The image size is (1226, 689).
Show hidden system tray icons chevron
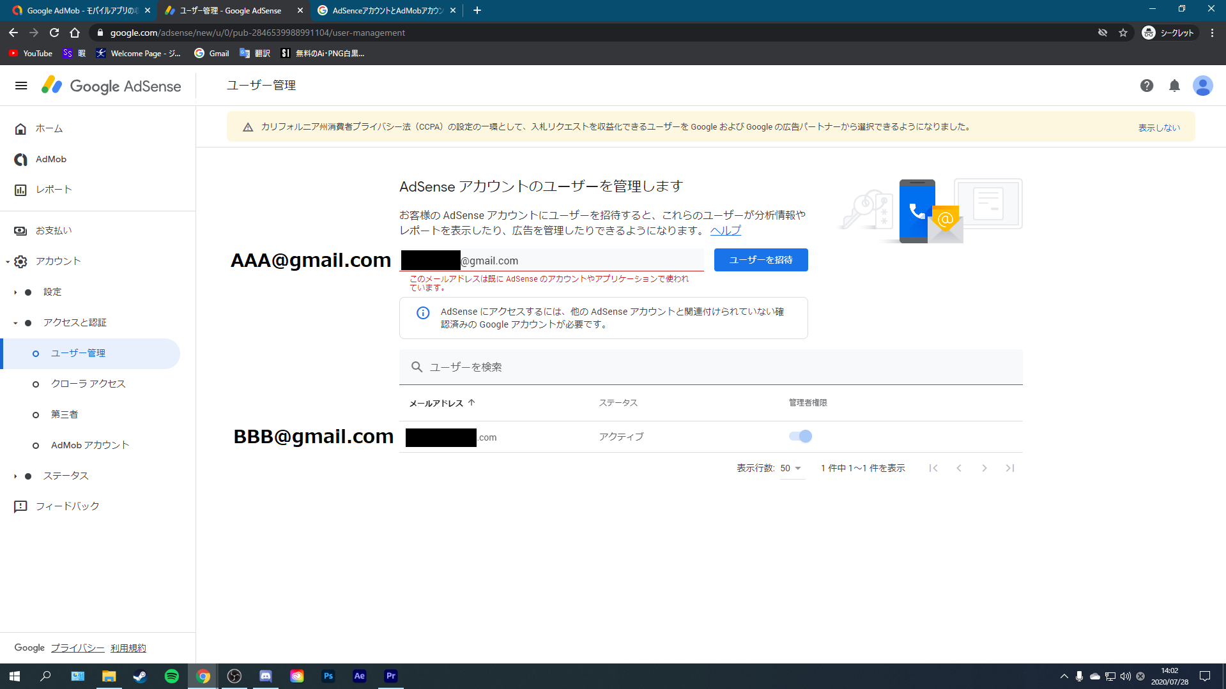1064,676
